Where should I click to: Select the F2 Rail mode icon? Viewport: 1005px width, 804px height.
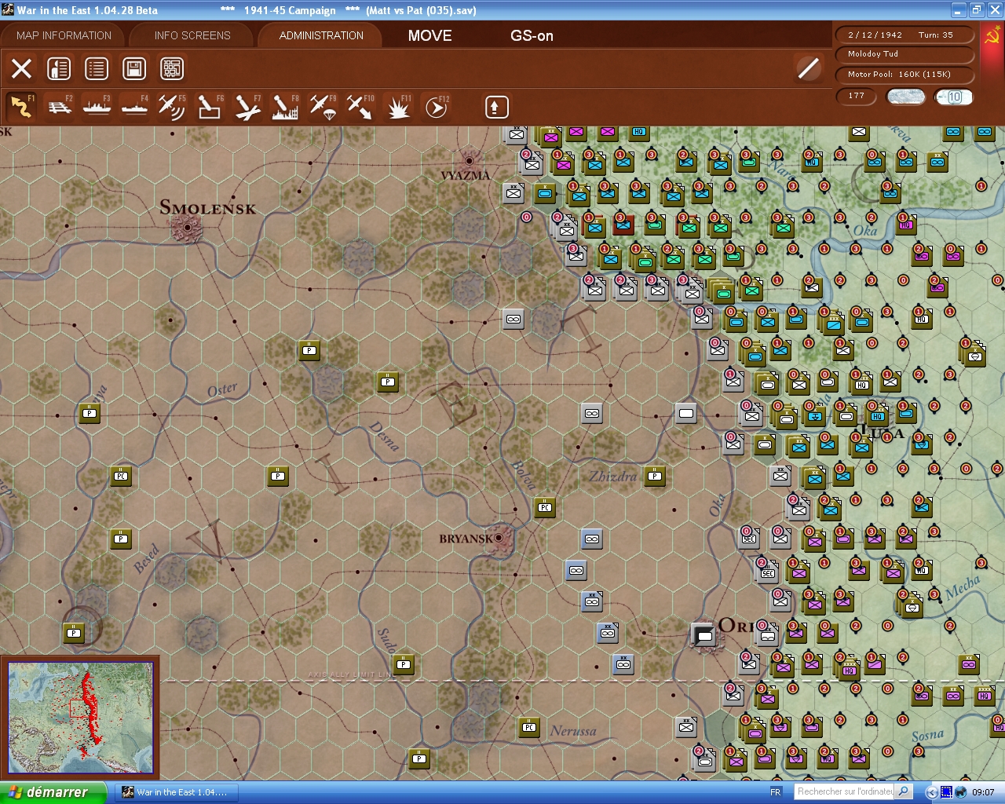click(x=60, y=107)
